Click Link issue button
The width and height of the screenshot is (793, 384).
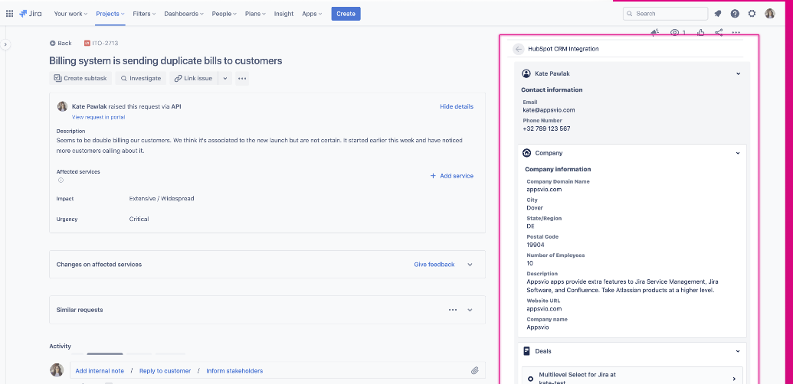tap(194, 78)
